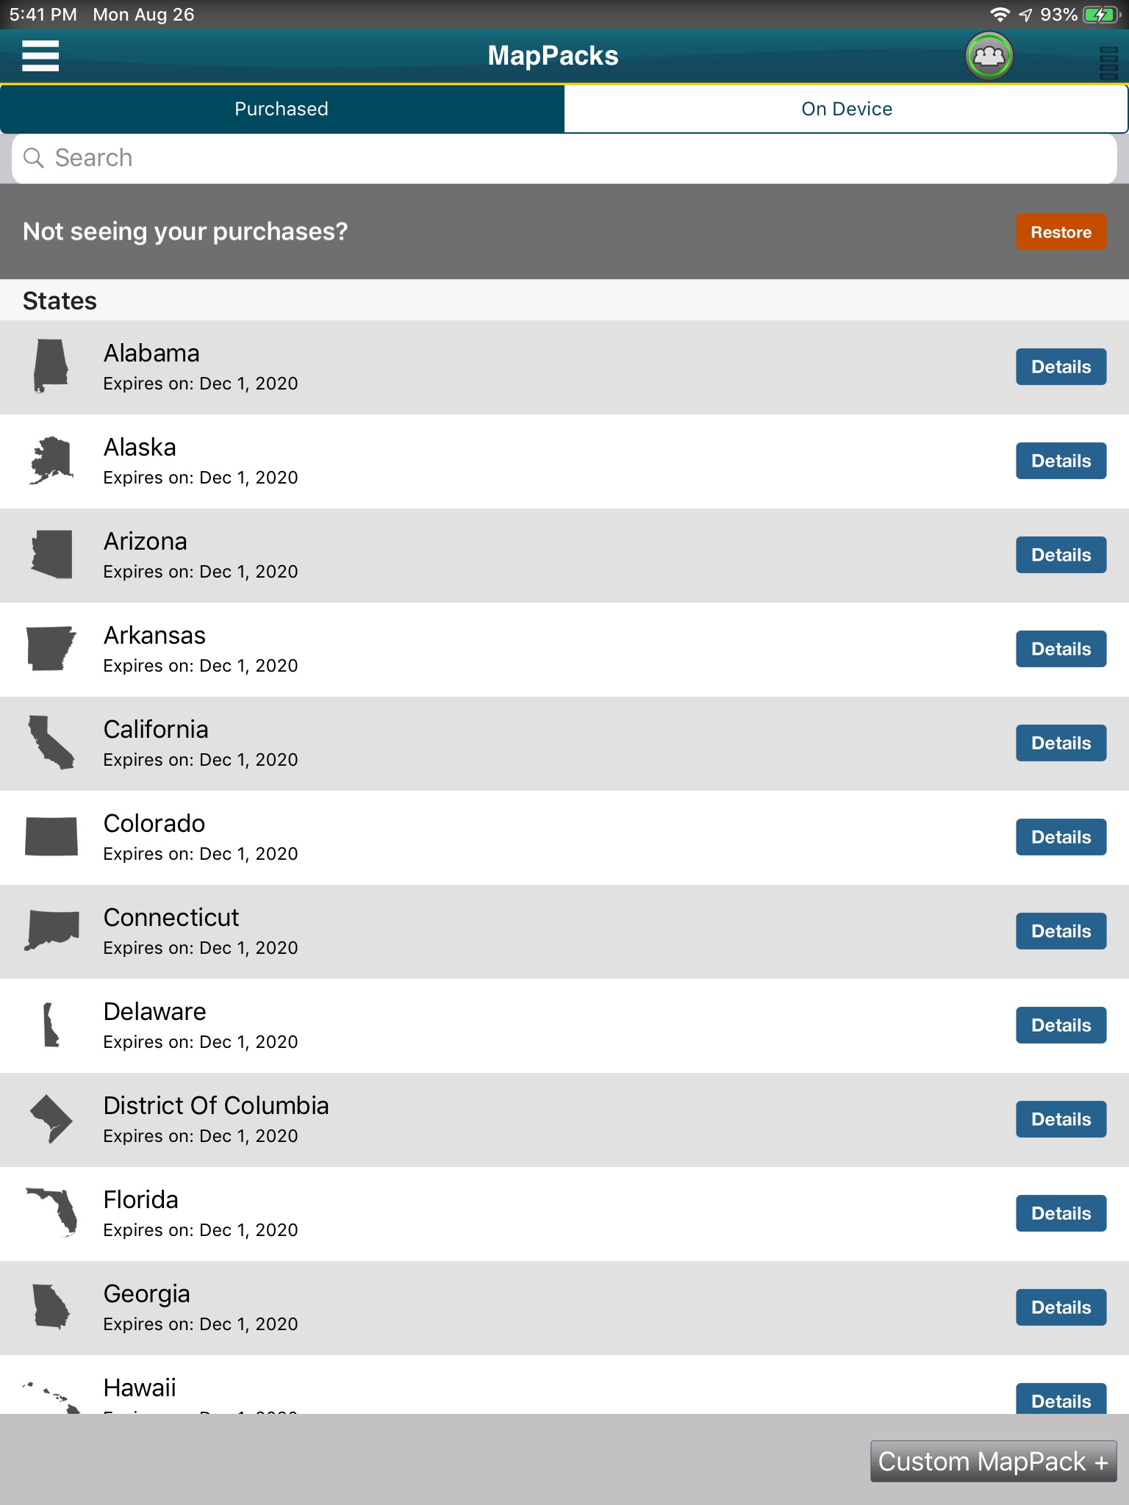This screenshot has width=1129, height=1505.
Task: Select the Hawaii list row
Action: tap(515, 1389)
